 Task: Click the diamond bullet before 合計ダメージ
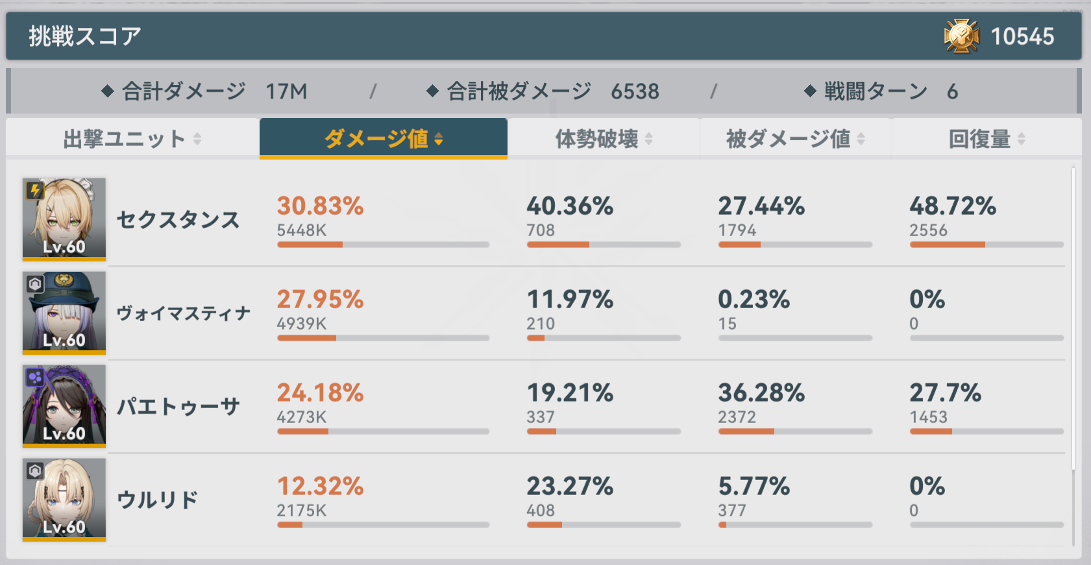coord(108,91)
